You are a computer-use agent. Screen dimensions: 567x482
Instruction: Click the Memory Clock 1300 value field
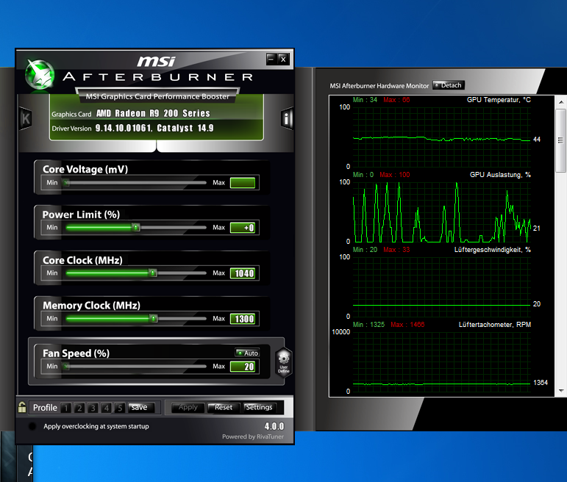243,319
